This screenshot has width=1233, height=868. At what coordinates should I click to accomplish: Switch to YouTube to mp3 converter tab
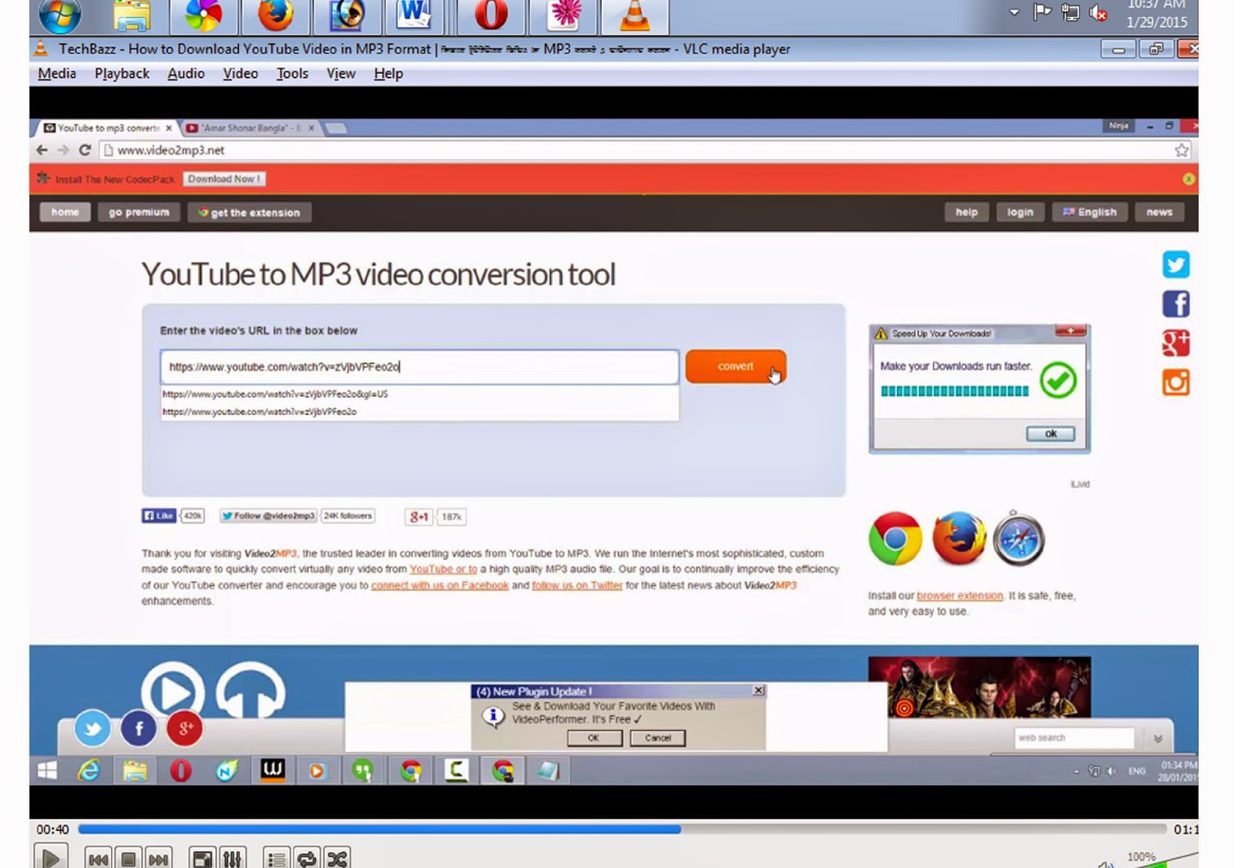(x=108, y=128)
